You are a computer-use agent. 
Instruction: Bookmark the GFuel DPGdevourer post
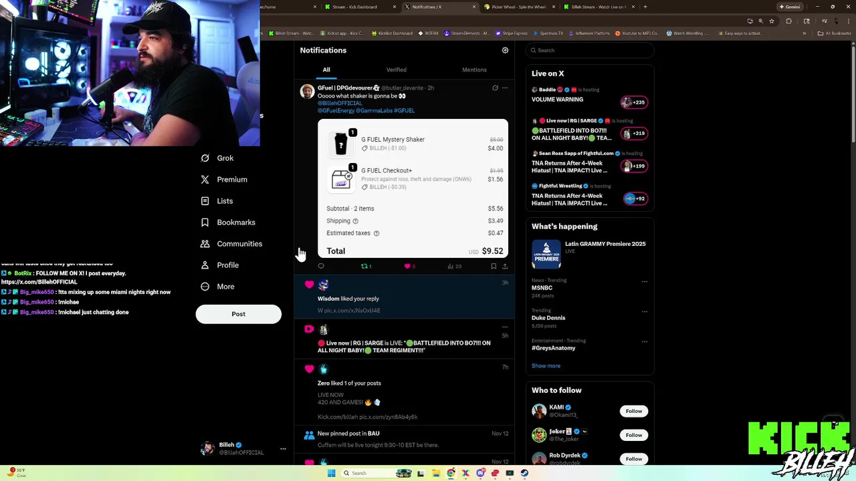[x=494, y=266]
